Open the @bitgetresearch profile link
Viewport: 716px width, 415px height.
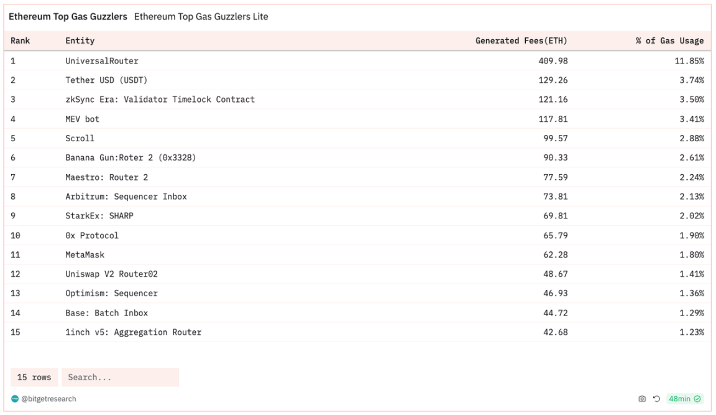pyautogui.click(x=48, y=399)
